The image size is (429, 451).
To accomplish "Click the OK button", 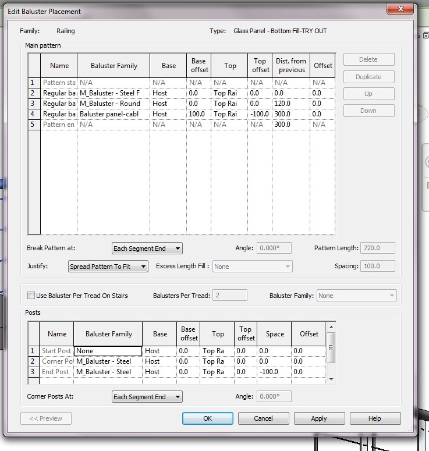I will click(207, 418).
